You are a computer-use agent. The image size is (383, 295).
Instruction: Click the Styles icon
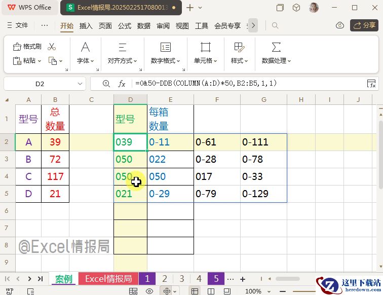point(239,47)
